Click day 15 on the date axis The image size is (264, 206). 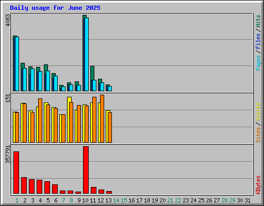[124, 200]
